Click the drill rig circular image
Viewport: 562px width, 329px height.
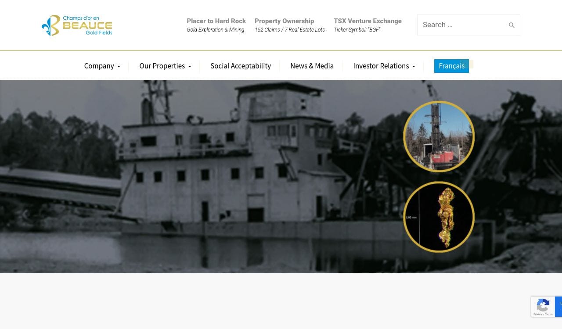coord(439,136)
